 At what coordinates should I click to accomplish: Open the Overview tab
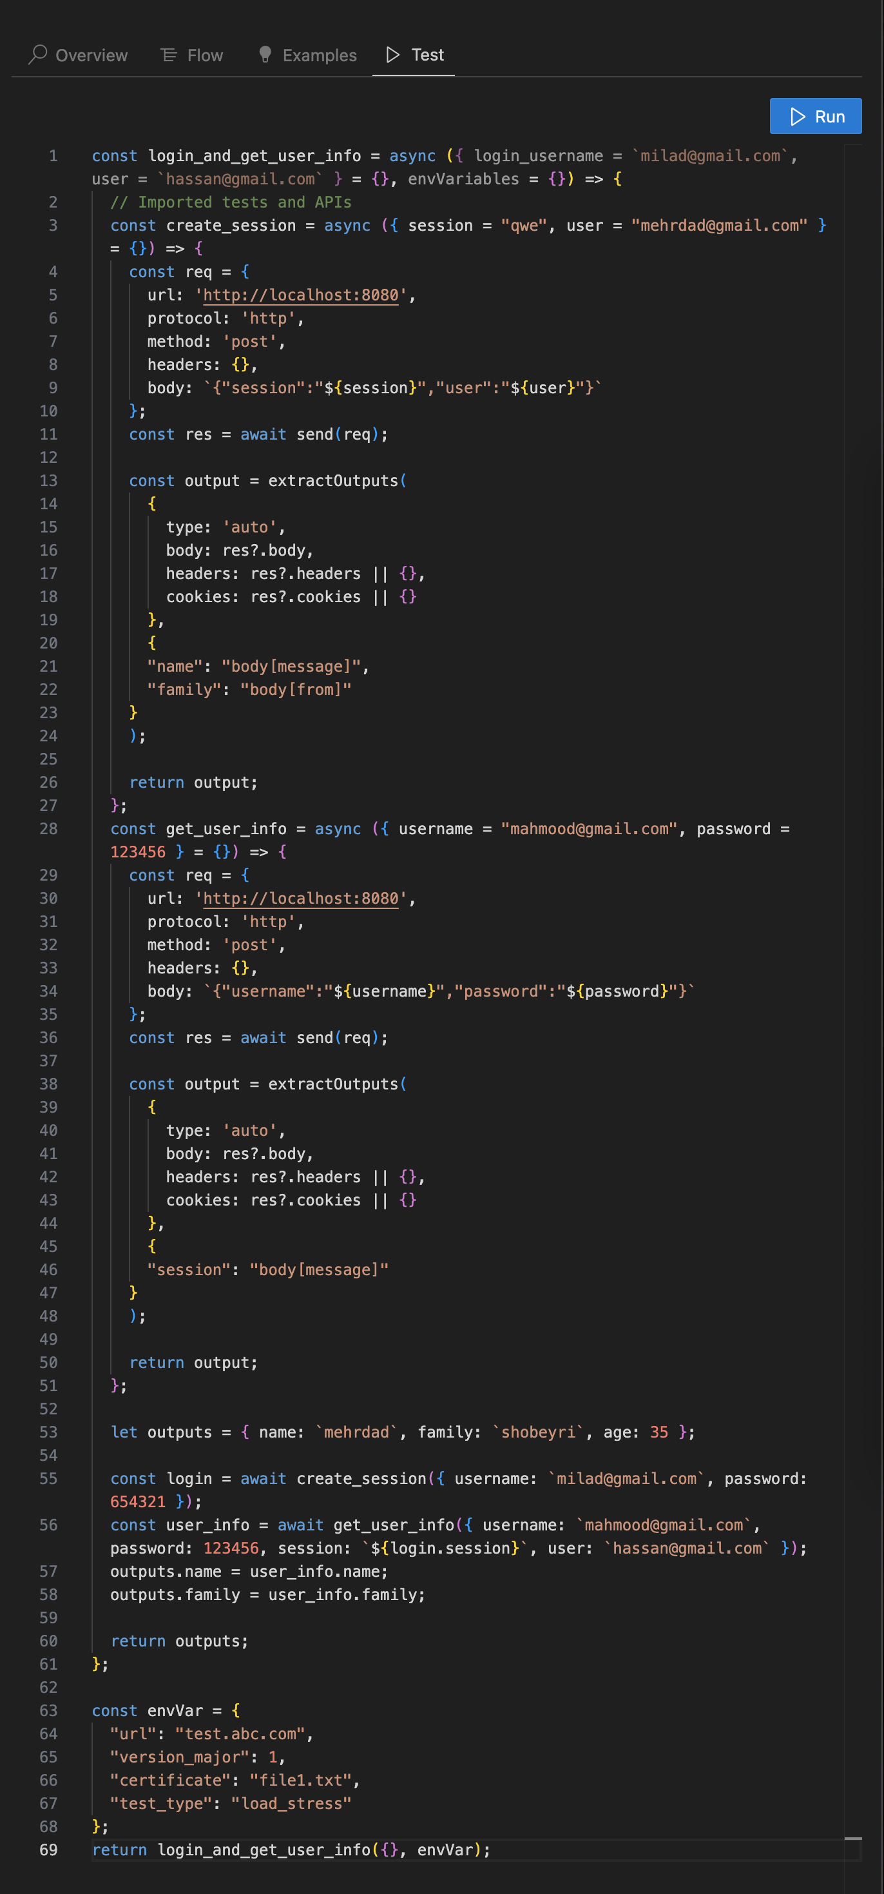coord(77,55)
